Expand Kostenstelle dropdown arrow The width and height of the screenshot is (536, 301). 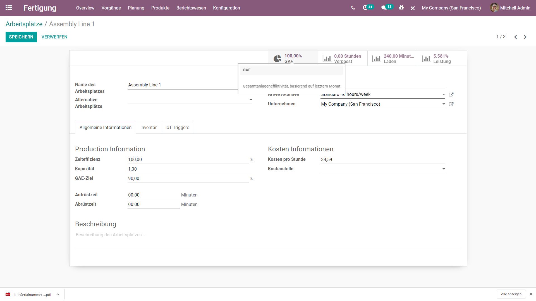click(x=444, y=169)
